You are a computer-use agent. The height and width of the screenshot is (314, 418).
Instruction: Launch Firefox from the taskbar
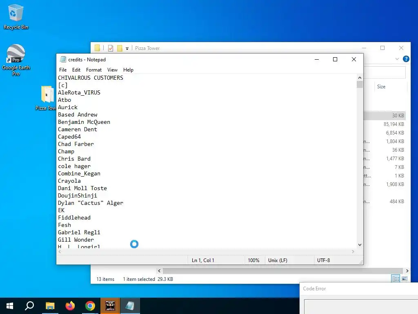click(x=70, y=306)
